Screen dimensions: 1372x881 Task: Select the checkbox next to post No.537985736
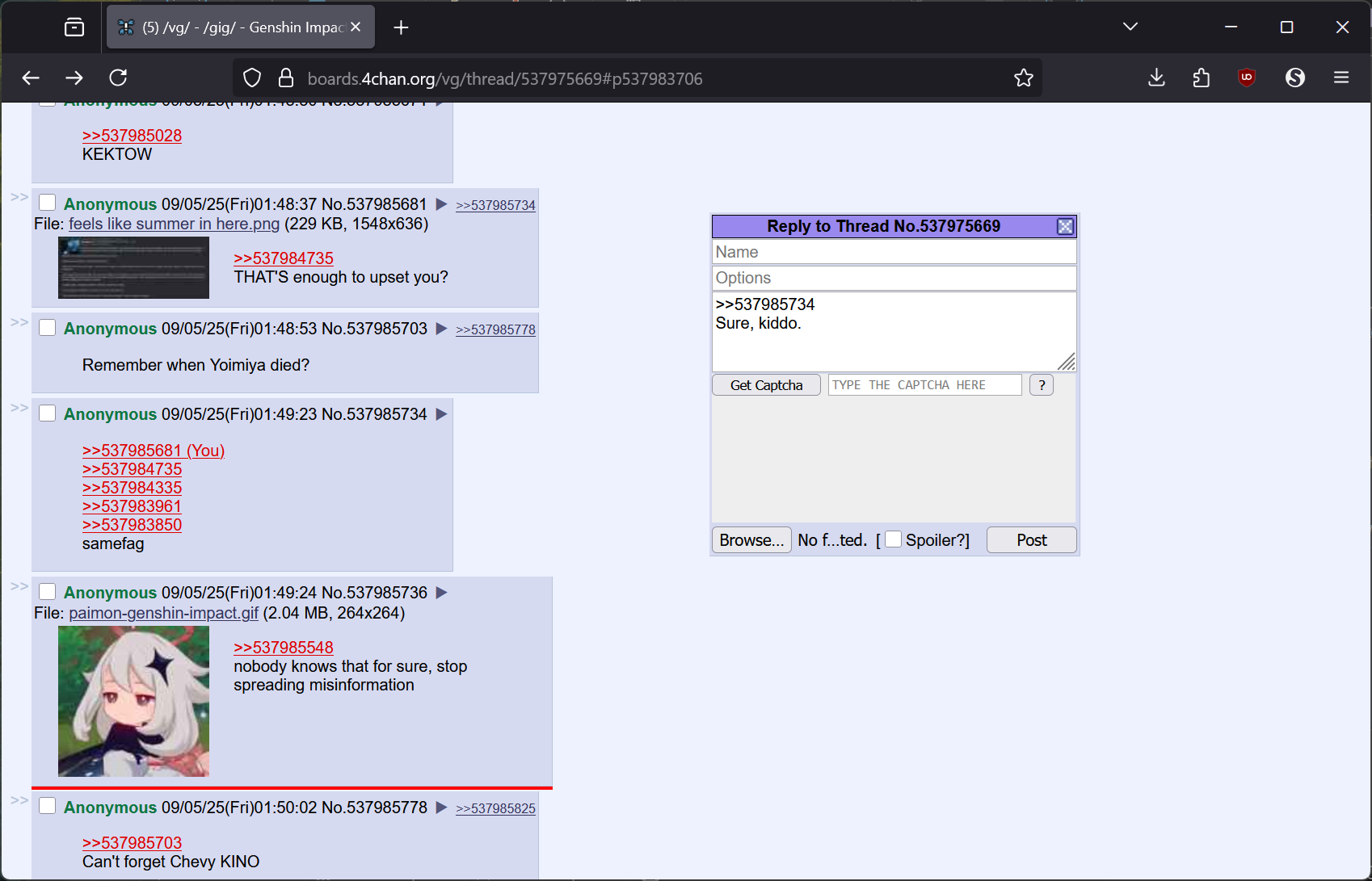48,592
